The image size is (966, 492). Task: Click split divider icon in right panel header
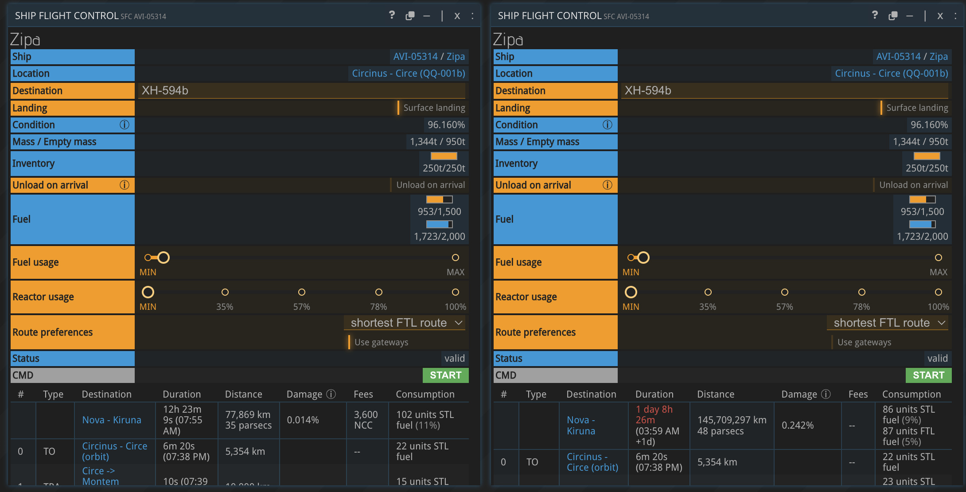click(x=925, y=16)
